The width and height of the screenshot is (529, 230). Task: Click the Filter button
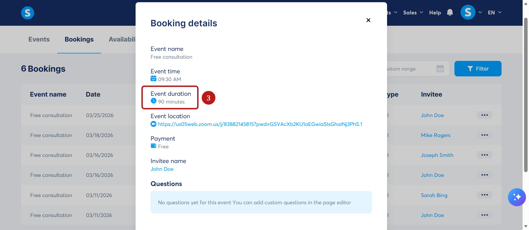pos(478,69)
